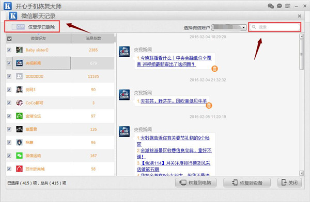The width and height of the screenshot is (310, 202).
Task: Click the red 苏州欧尚城 avatar
Action: 19,169
